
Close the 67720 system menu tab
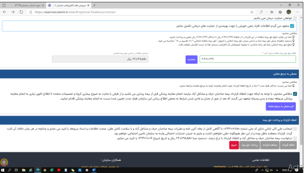click(43, 5)
